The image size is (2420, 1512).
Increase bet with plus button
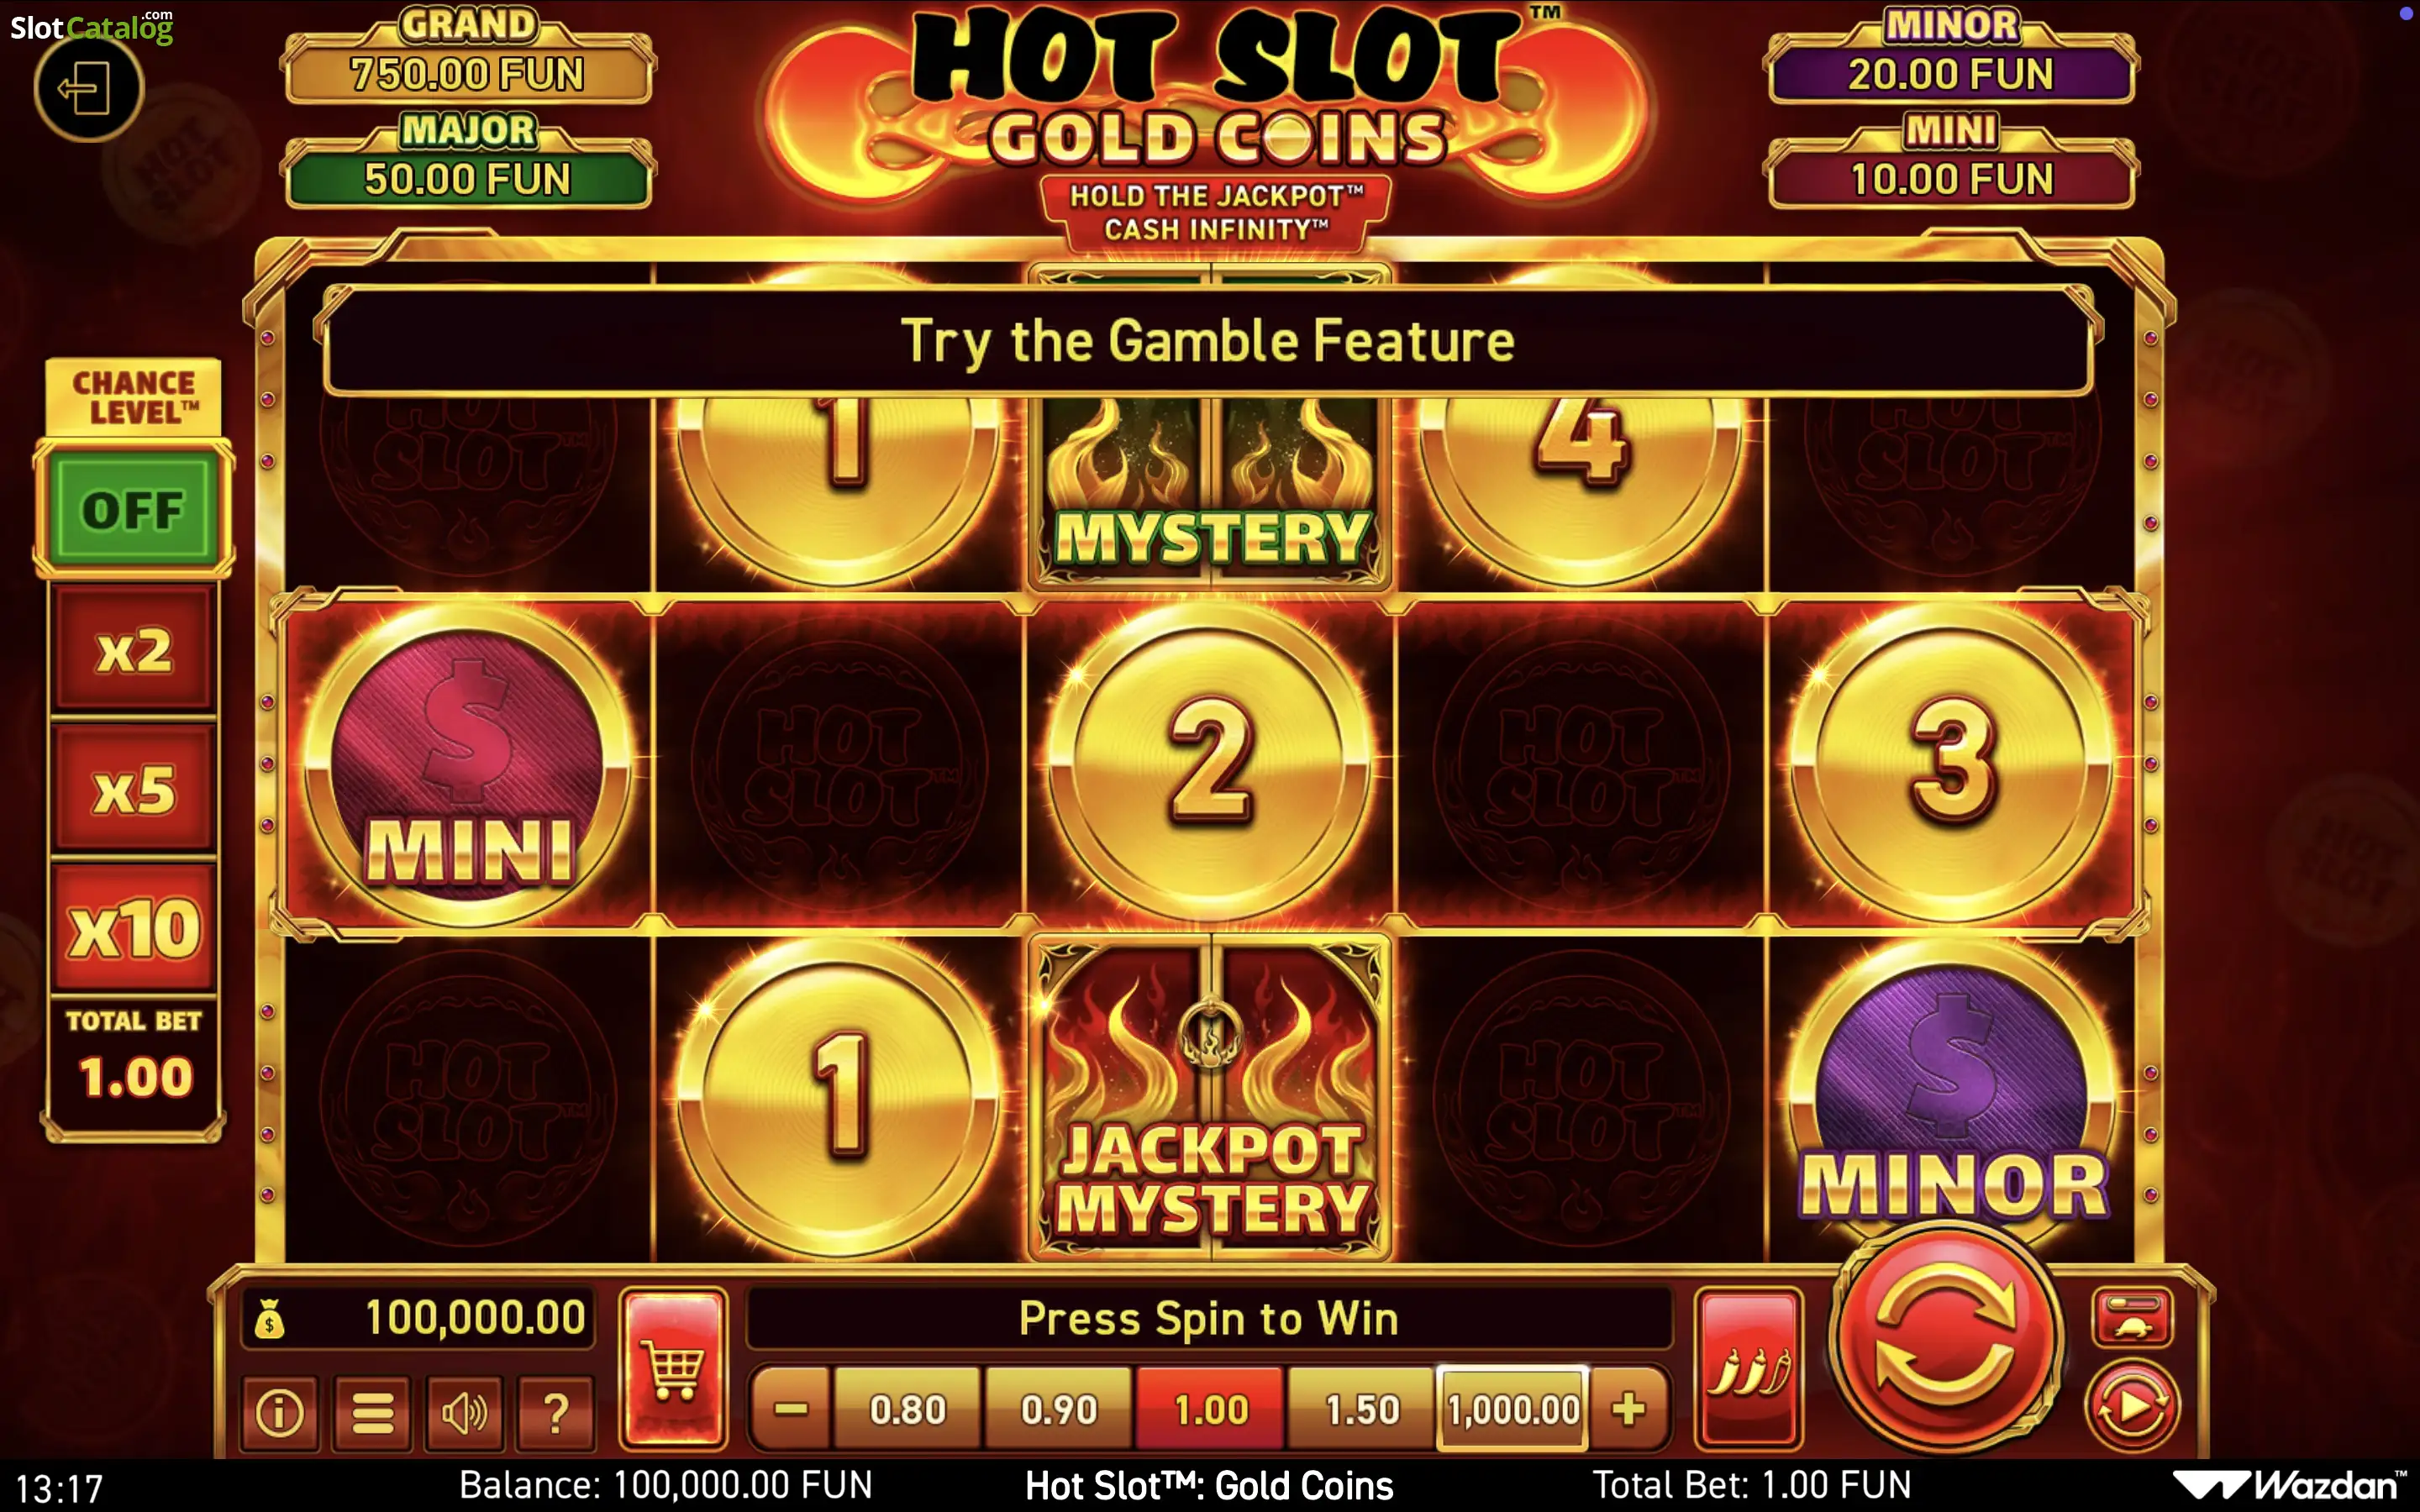click(x=1629, y=1409)
